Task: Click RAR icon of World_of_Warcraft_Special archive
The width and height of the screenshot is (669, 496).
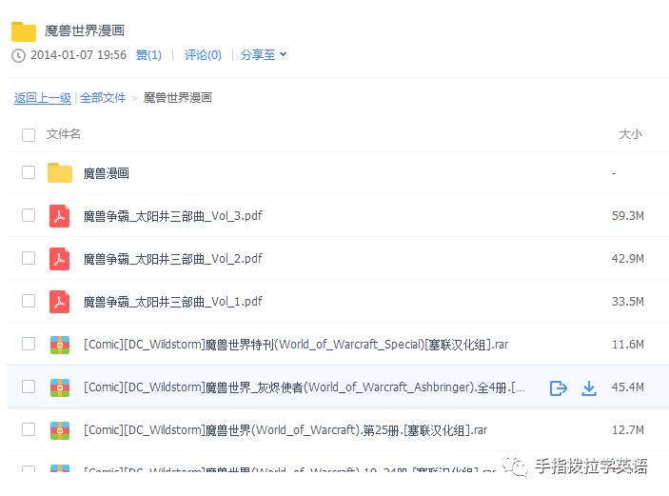Action: pos(60,345)
